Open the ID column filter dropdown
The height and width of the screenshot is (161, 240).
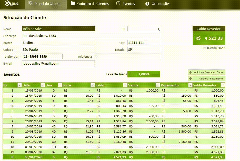[19, 85]
